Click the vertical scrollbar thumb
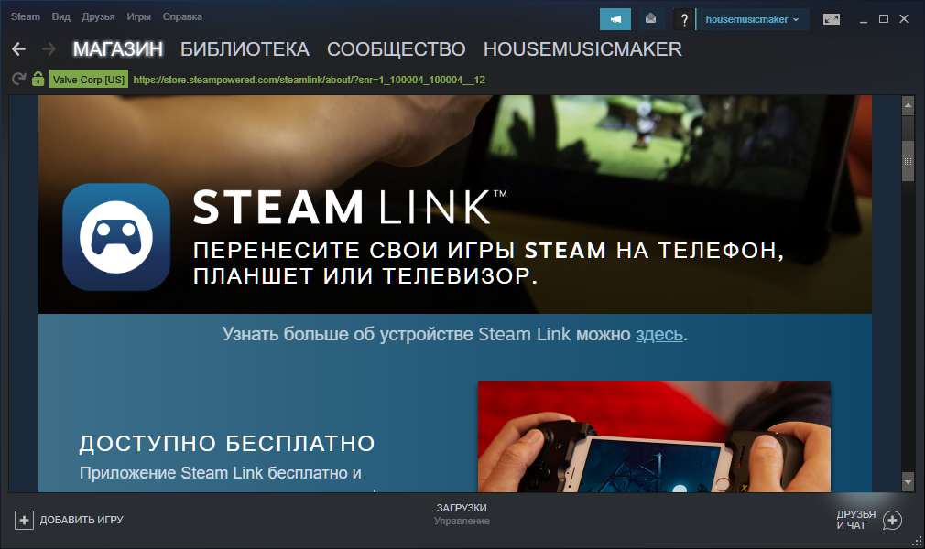This screenshot has height=549, width=925. coord(908,161)
